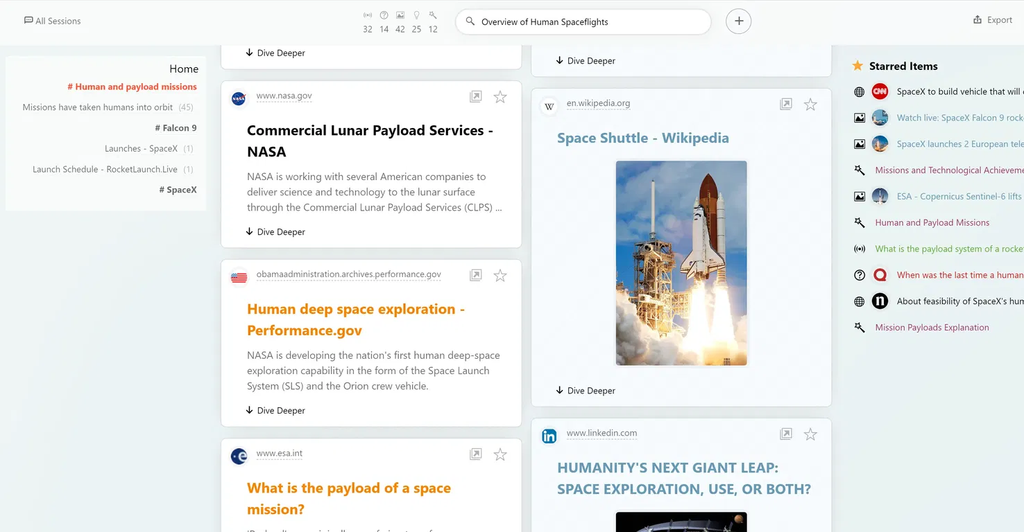Click the ESA logo favicon
Screen dimensions: 1024x532
[239, 456]
